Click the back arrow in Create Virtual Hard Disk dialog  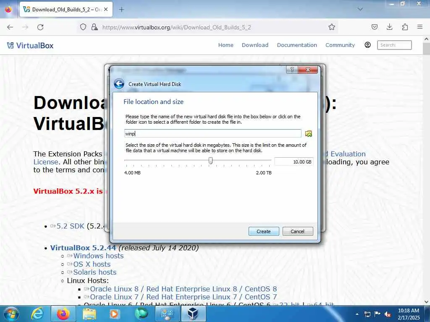point(119,84)
